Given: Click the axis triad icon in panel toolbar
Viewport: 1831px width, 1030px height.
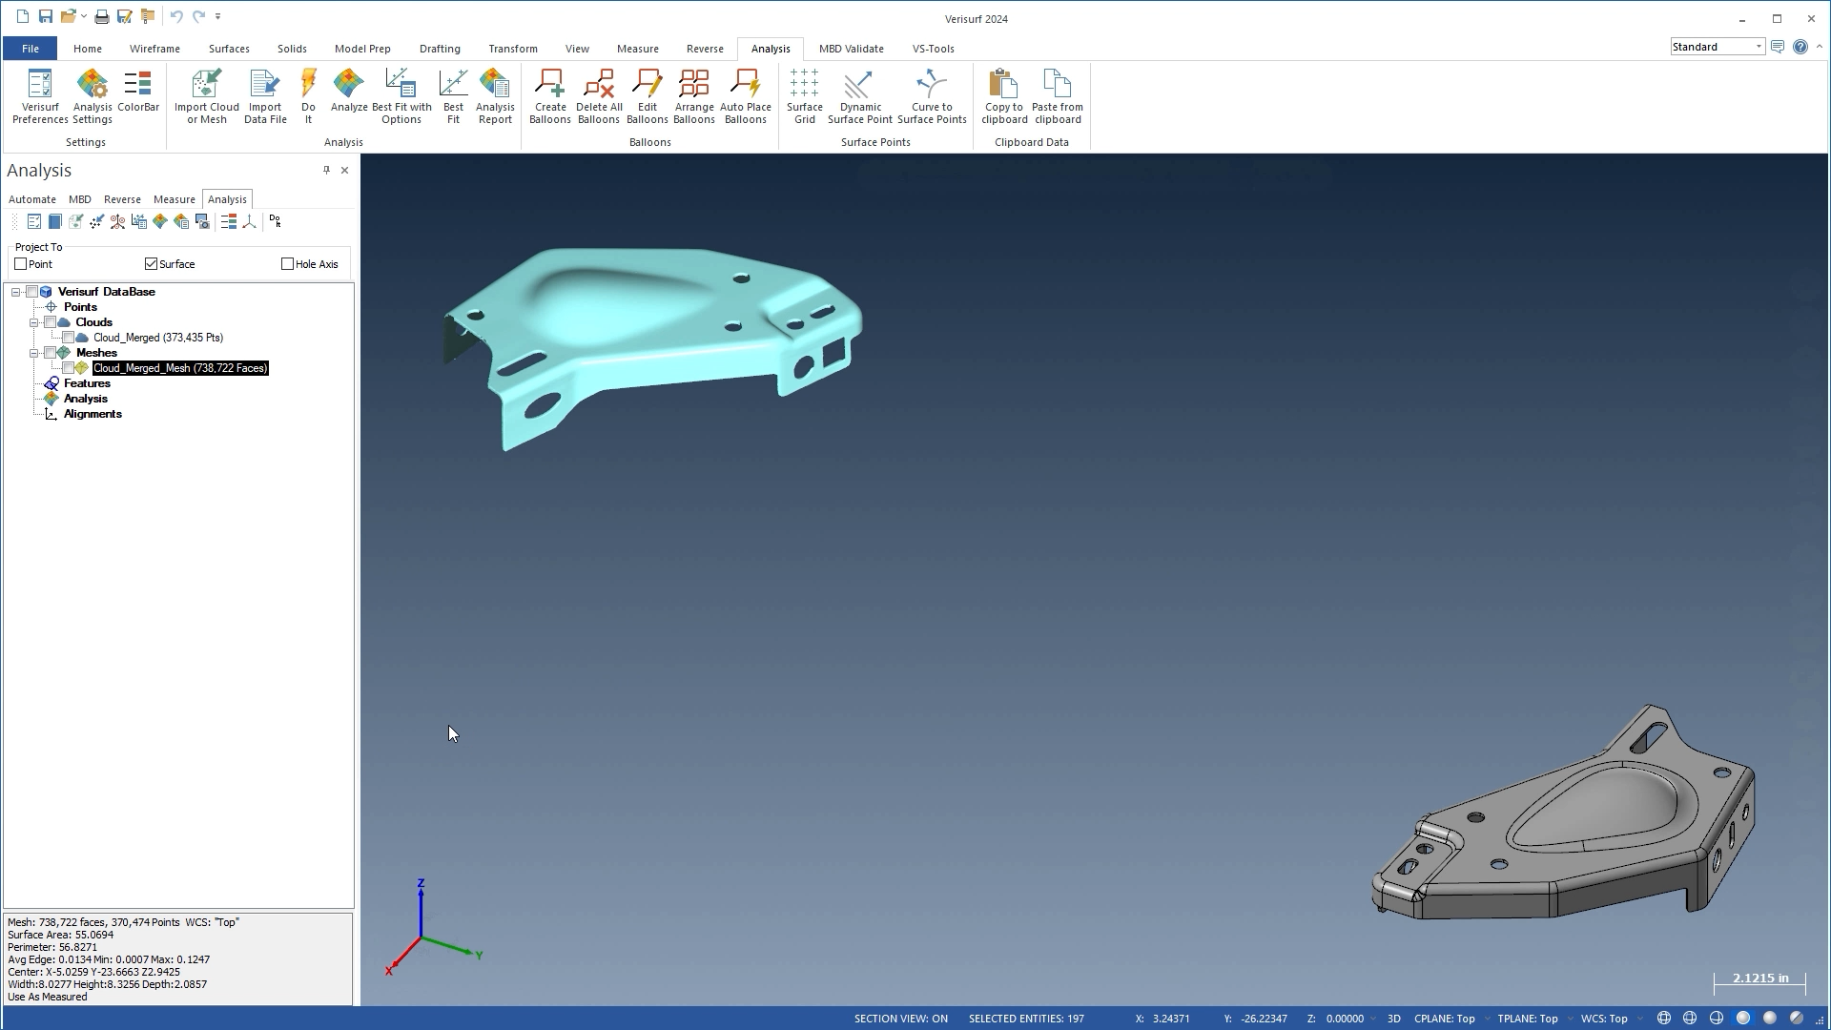Looking at the screenshot, I should coord(250,221).
